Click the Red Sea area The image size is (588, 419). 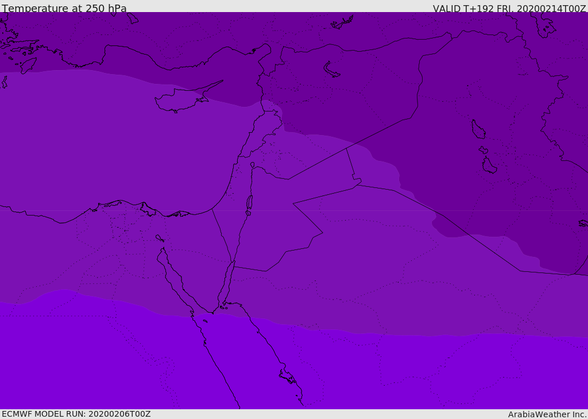pyautogui.click(x=253, y=368)
